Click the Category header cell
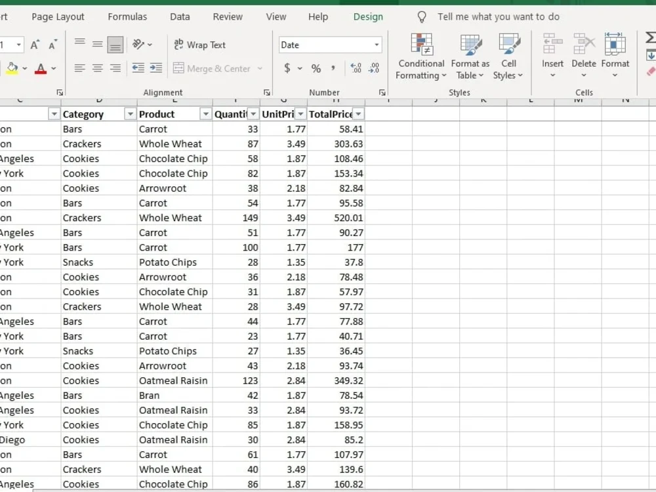This screenshot has width=656, height=492. (99, 113)
